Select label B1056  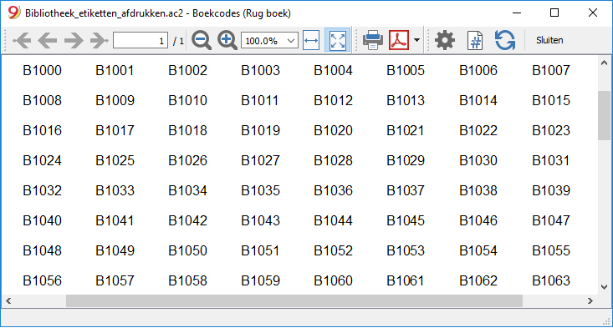(42, 280)
